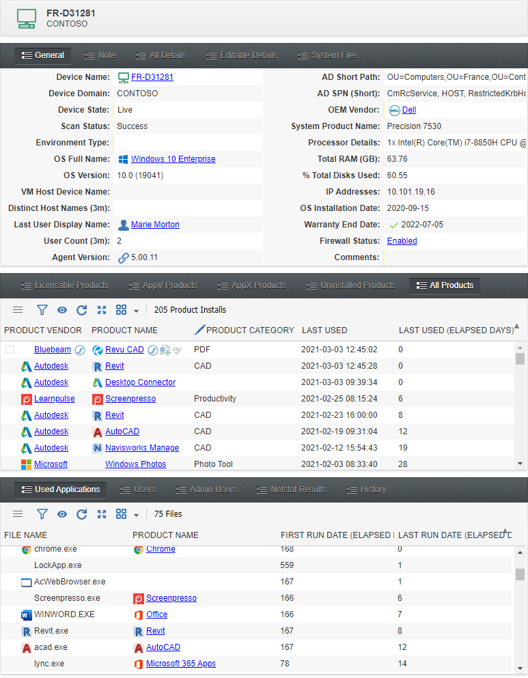The image size is (528, 678).
Task: Tick the checkbox on the Bluebeam row
Action: click(x=10, y=350)
